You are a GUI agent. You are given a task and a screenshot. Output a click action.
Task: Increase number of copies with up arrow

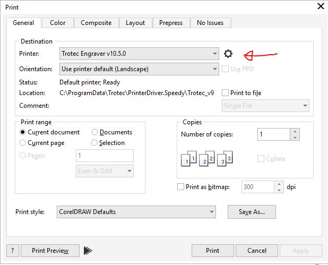pos(295,131)
